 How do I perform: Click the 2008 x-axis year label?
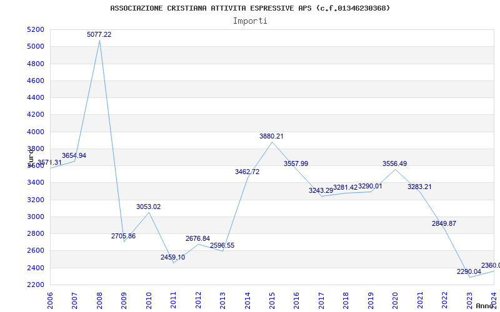click(x=99, y=300)
